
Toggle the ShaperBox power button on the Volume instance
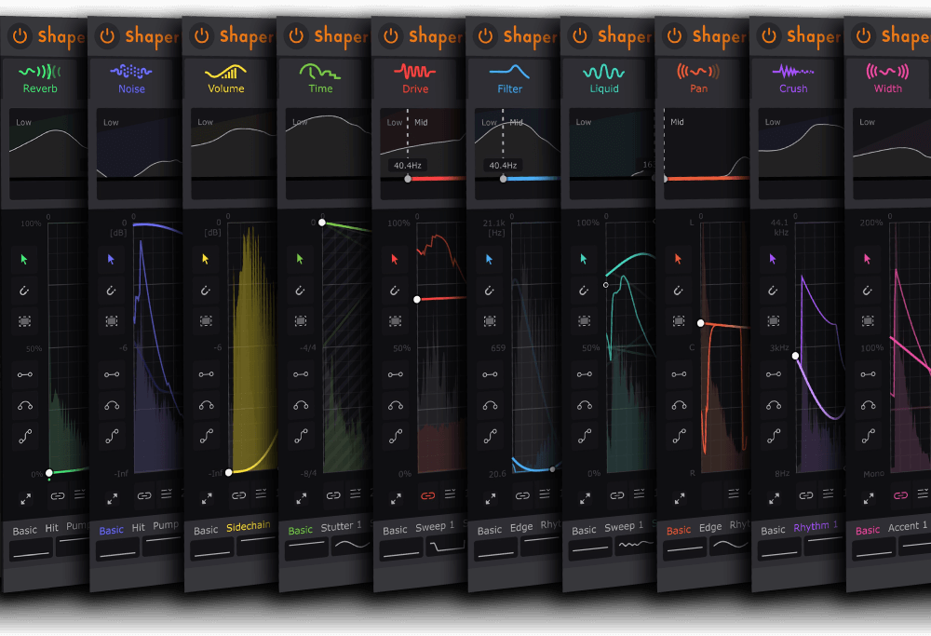pos(201,35)
